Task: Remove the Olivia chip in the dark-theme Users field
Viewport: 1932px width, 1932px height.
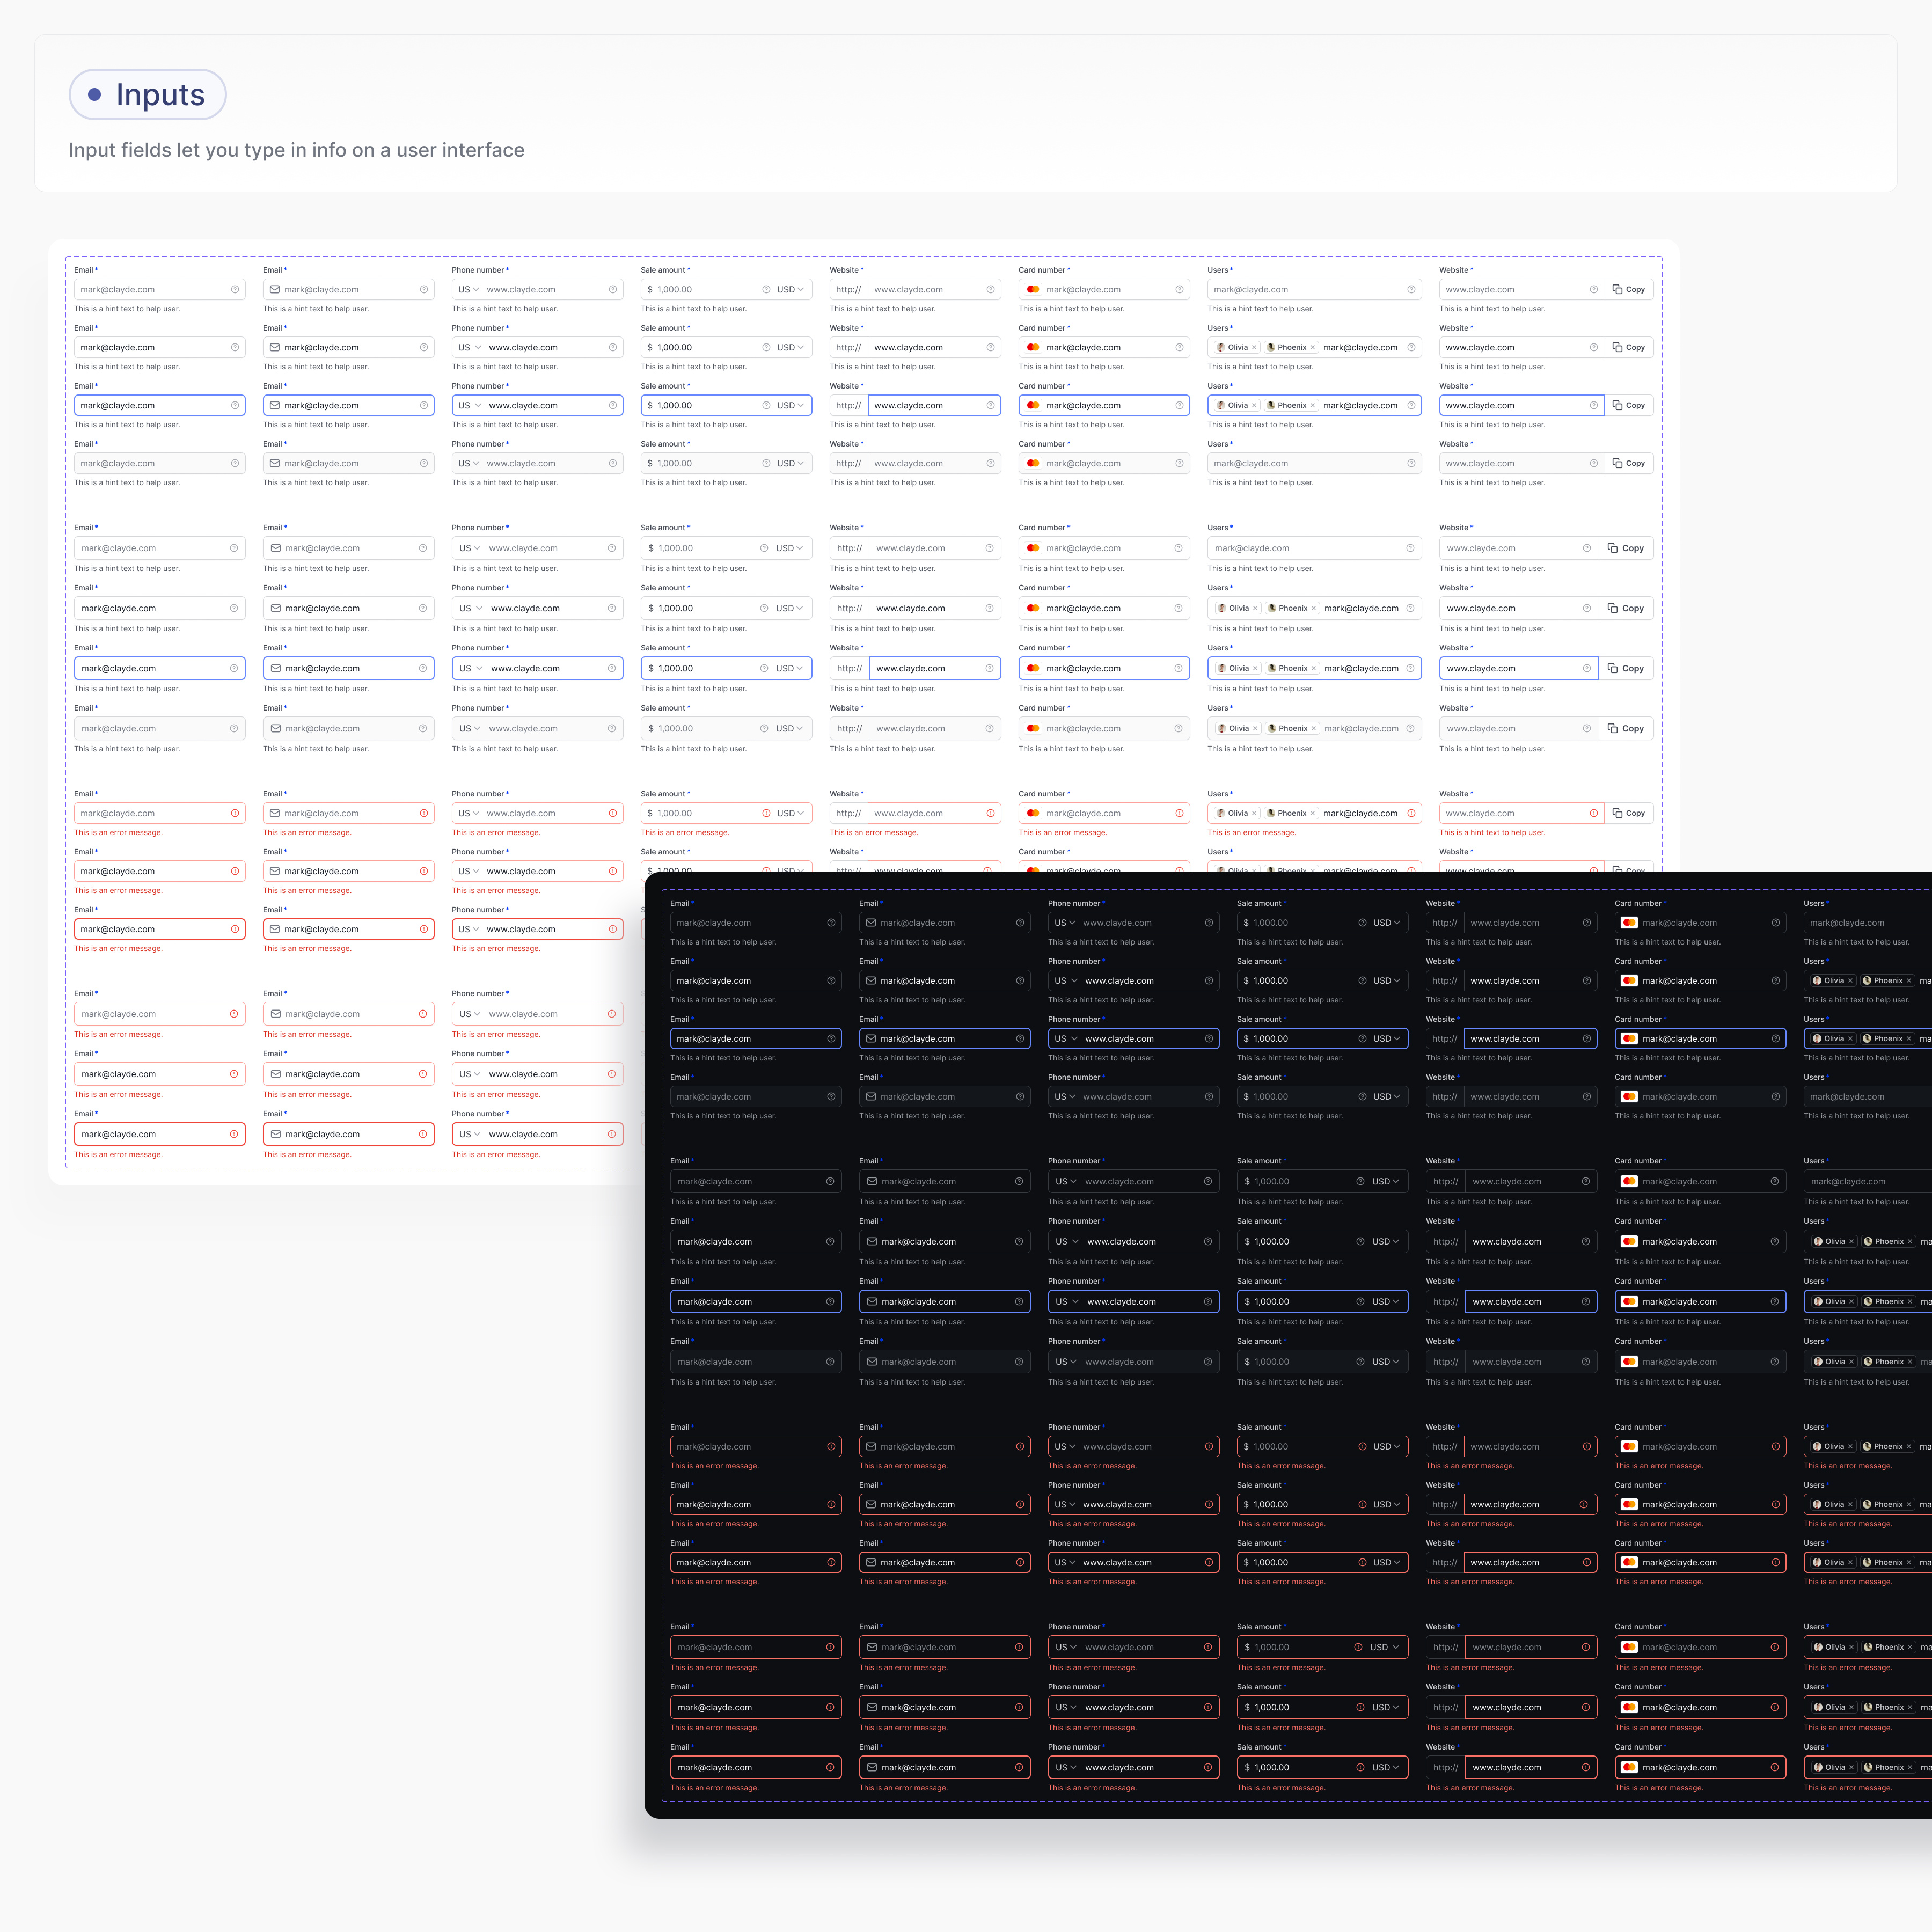Action: (1851, 980)
